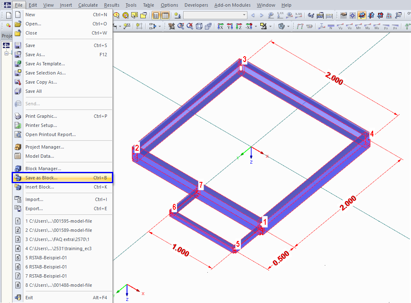The image size is (411, 303).
Task: Open recent file 8 001488-model-file
Action: (x=62, y=285)
